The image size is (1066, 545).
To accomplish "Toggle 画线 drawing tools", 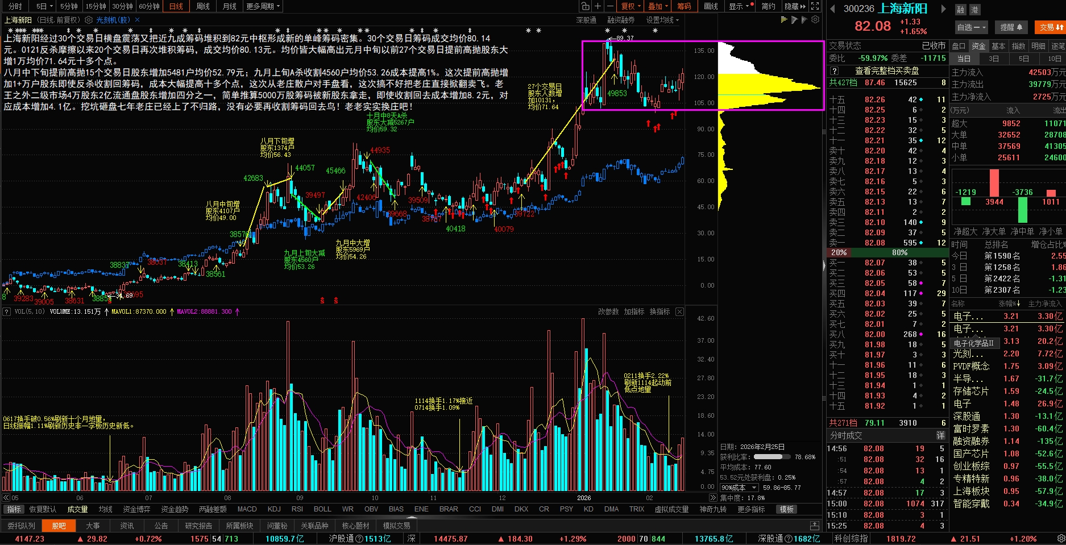I will 711,6.
